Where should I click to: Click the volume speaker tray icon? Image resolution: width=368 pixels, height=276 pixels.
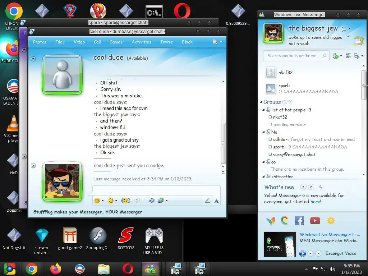[332, 269]
